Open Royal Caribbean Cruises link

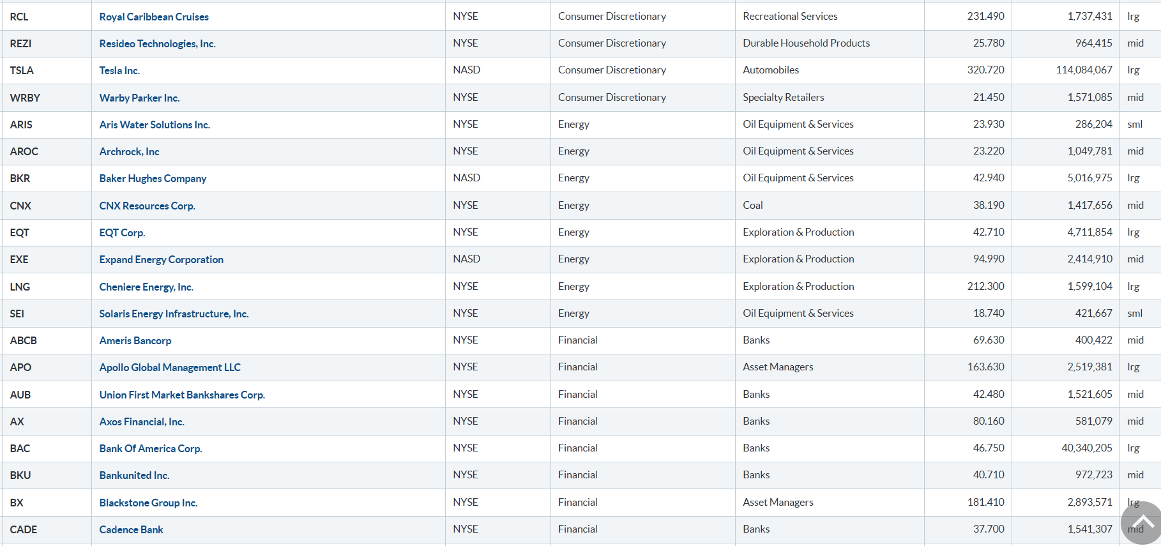click(154, 17)
